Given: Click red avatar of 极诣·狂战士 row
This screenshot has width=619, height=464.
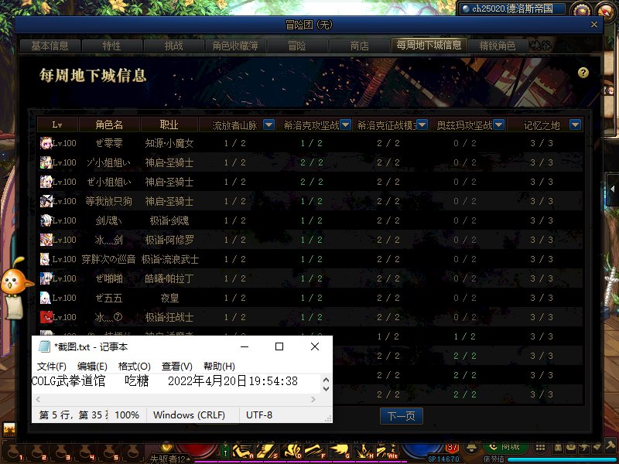Looking at the screenshot, I should point(46,317).
